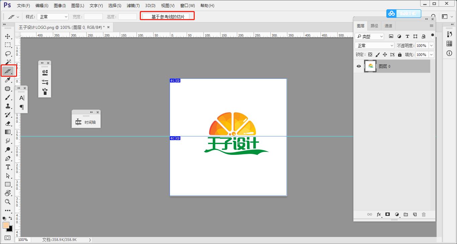Image resolution: width=457 pixels, height=244 pixels.
Task: Open the History panel icon
Action: 449,35
